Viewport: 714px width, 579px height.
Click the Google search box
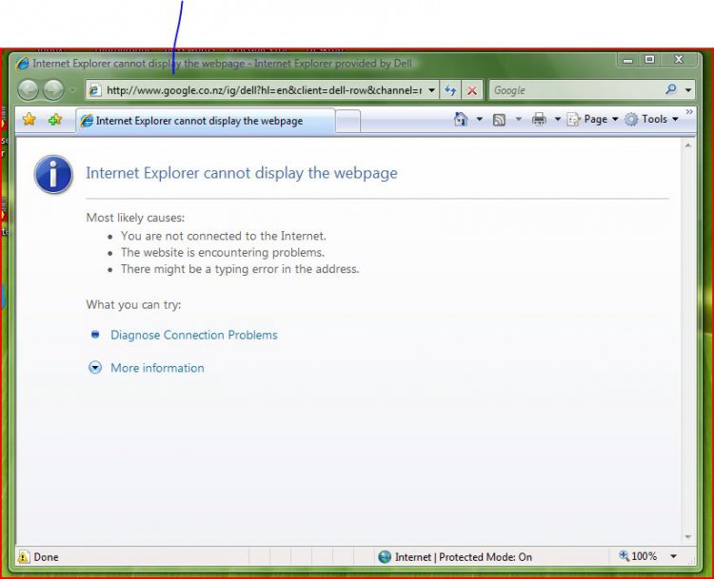pos(576,90)
